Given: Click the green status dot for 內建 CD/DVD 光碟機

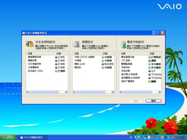Looking at the screenshot, I should (x=103, y=57).
